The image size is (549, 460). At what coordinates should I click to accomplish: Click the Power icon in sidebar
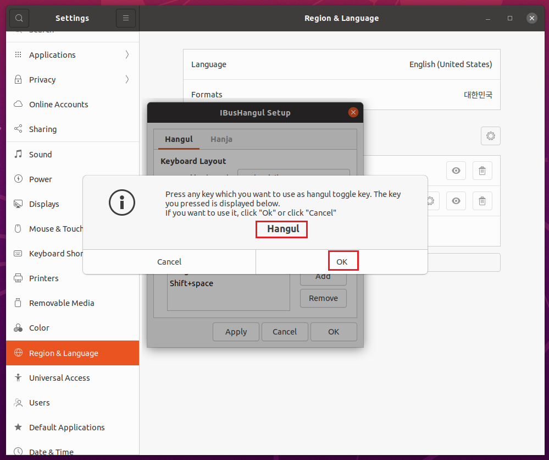click(18, 179)
